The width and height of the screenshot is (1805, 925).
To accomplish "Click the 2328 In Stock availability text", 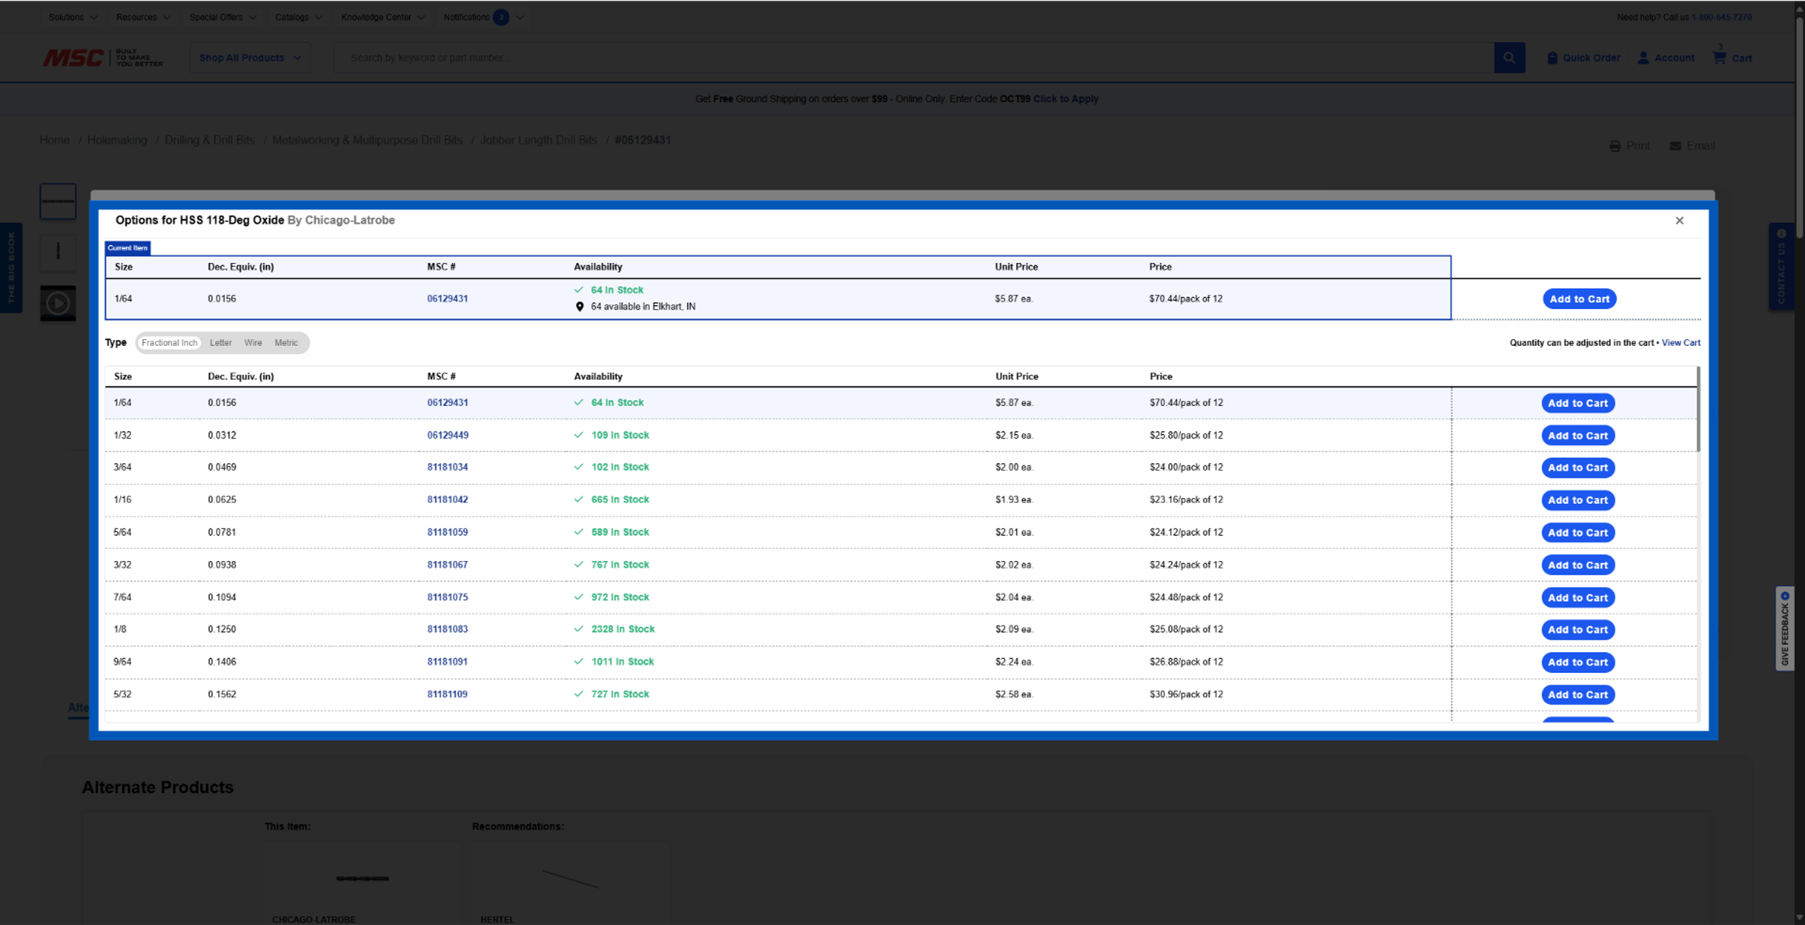I will pyautogui.click(x=623, y=629).
